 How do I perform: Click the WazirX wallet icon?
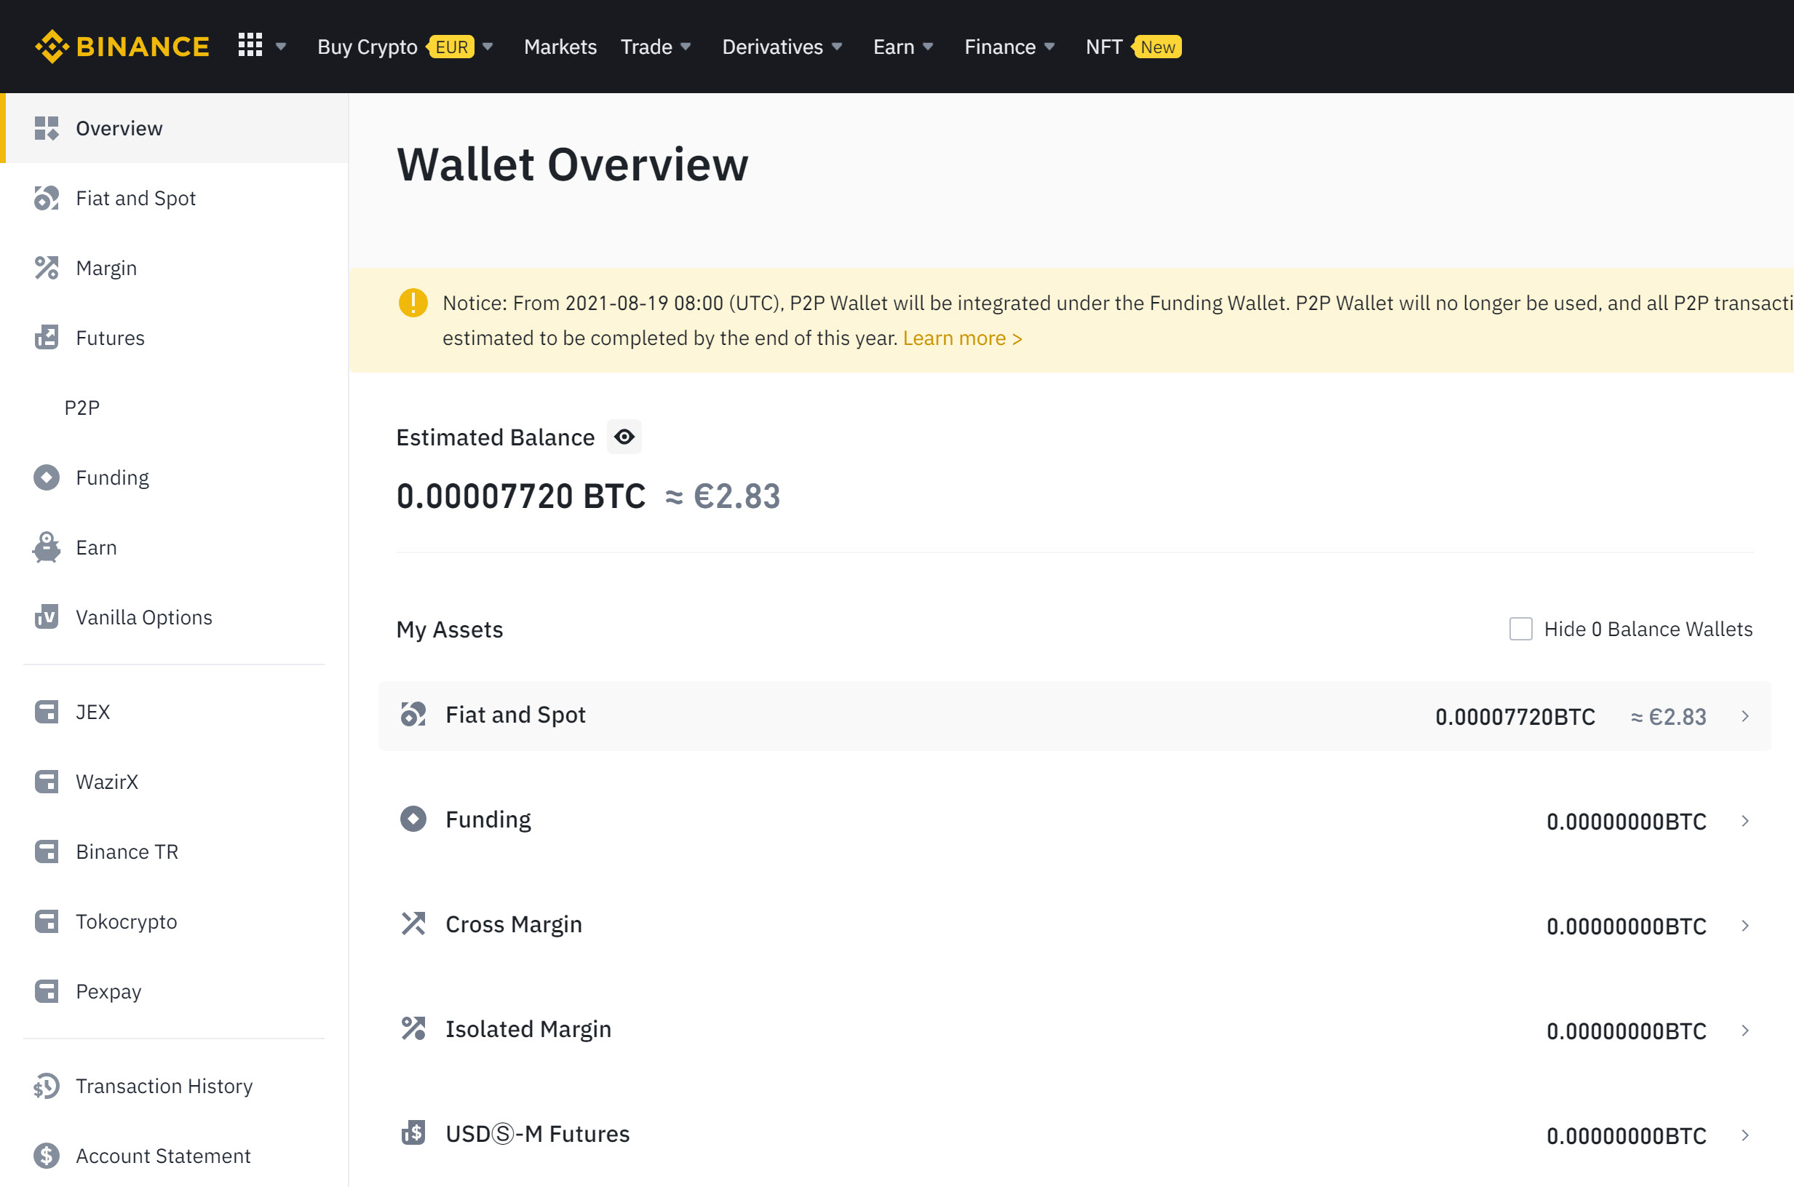point(46,781)
